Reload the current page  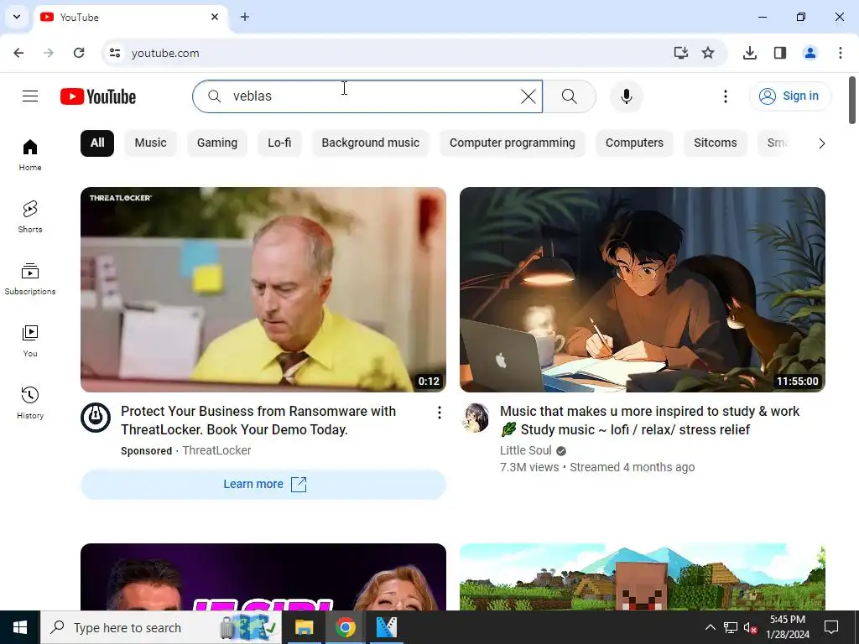(79, 53)
